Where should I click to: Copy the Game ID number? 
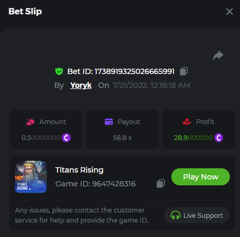(161, 183)
